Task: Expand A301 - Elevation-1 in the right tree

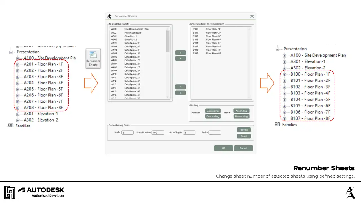Action: click(284, 62)
